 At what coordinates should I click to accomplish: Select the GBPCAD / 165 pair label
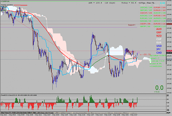click(146, 10)
